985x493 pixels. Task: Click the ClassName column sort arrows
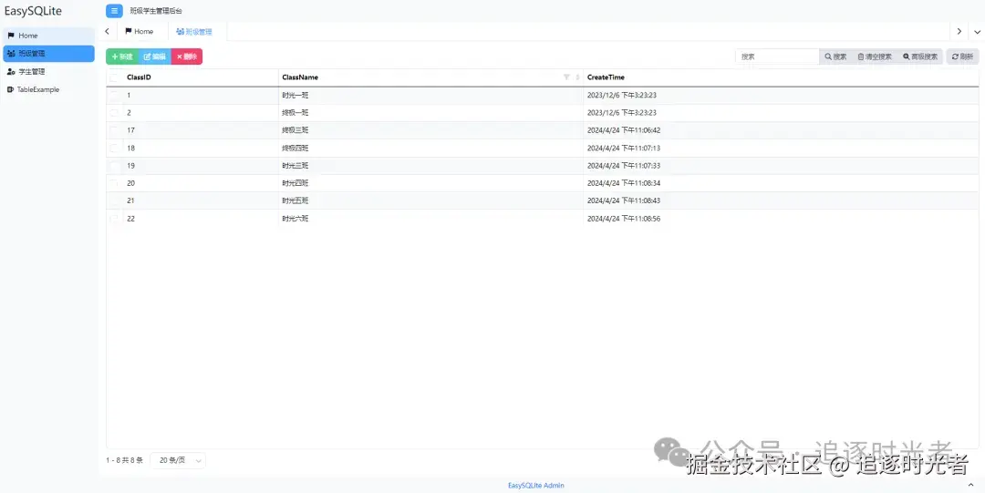577,77
